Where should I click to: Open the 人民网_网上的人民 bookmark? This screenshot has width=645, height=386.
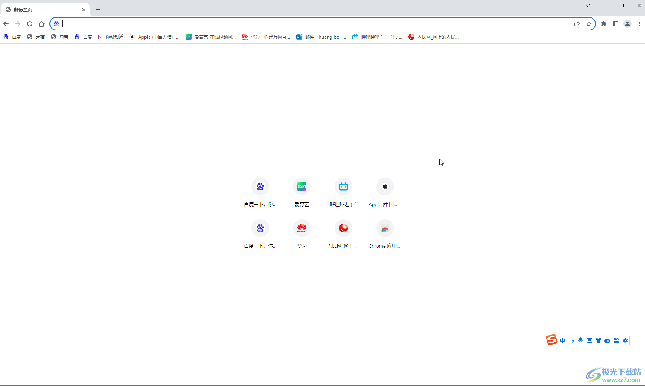(x=433, y=37)
